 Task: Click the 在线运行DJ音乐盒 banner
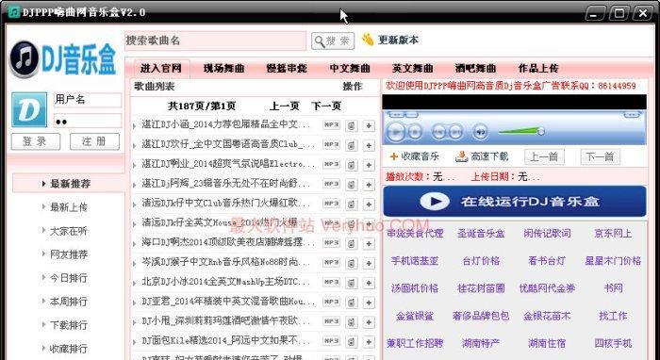click(515, 201)
